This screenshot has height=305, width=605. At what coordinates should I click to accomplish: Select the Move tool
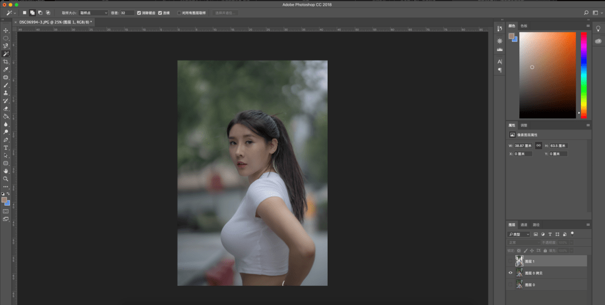6,30
